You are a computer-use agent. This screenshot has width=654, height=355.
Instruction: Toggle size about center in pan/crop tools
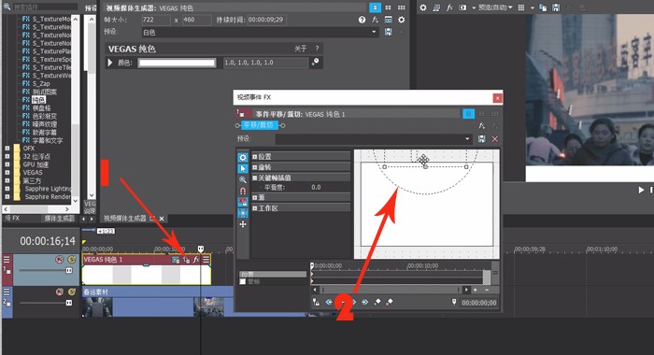coord(243,213)
